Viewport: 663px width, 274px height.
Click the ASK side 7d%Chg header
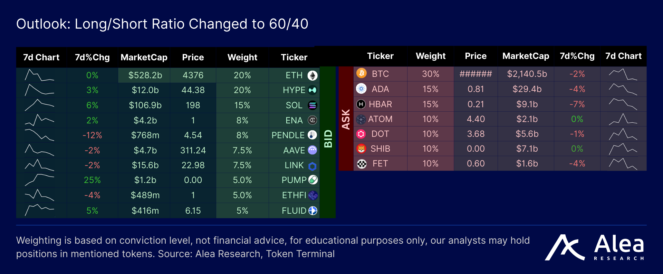tap(577, 56)
